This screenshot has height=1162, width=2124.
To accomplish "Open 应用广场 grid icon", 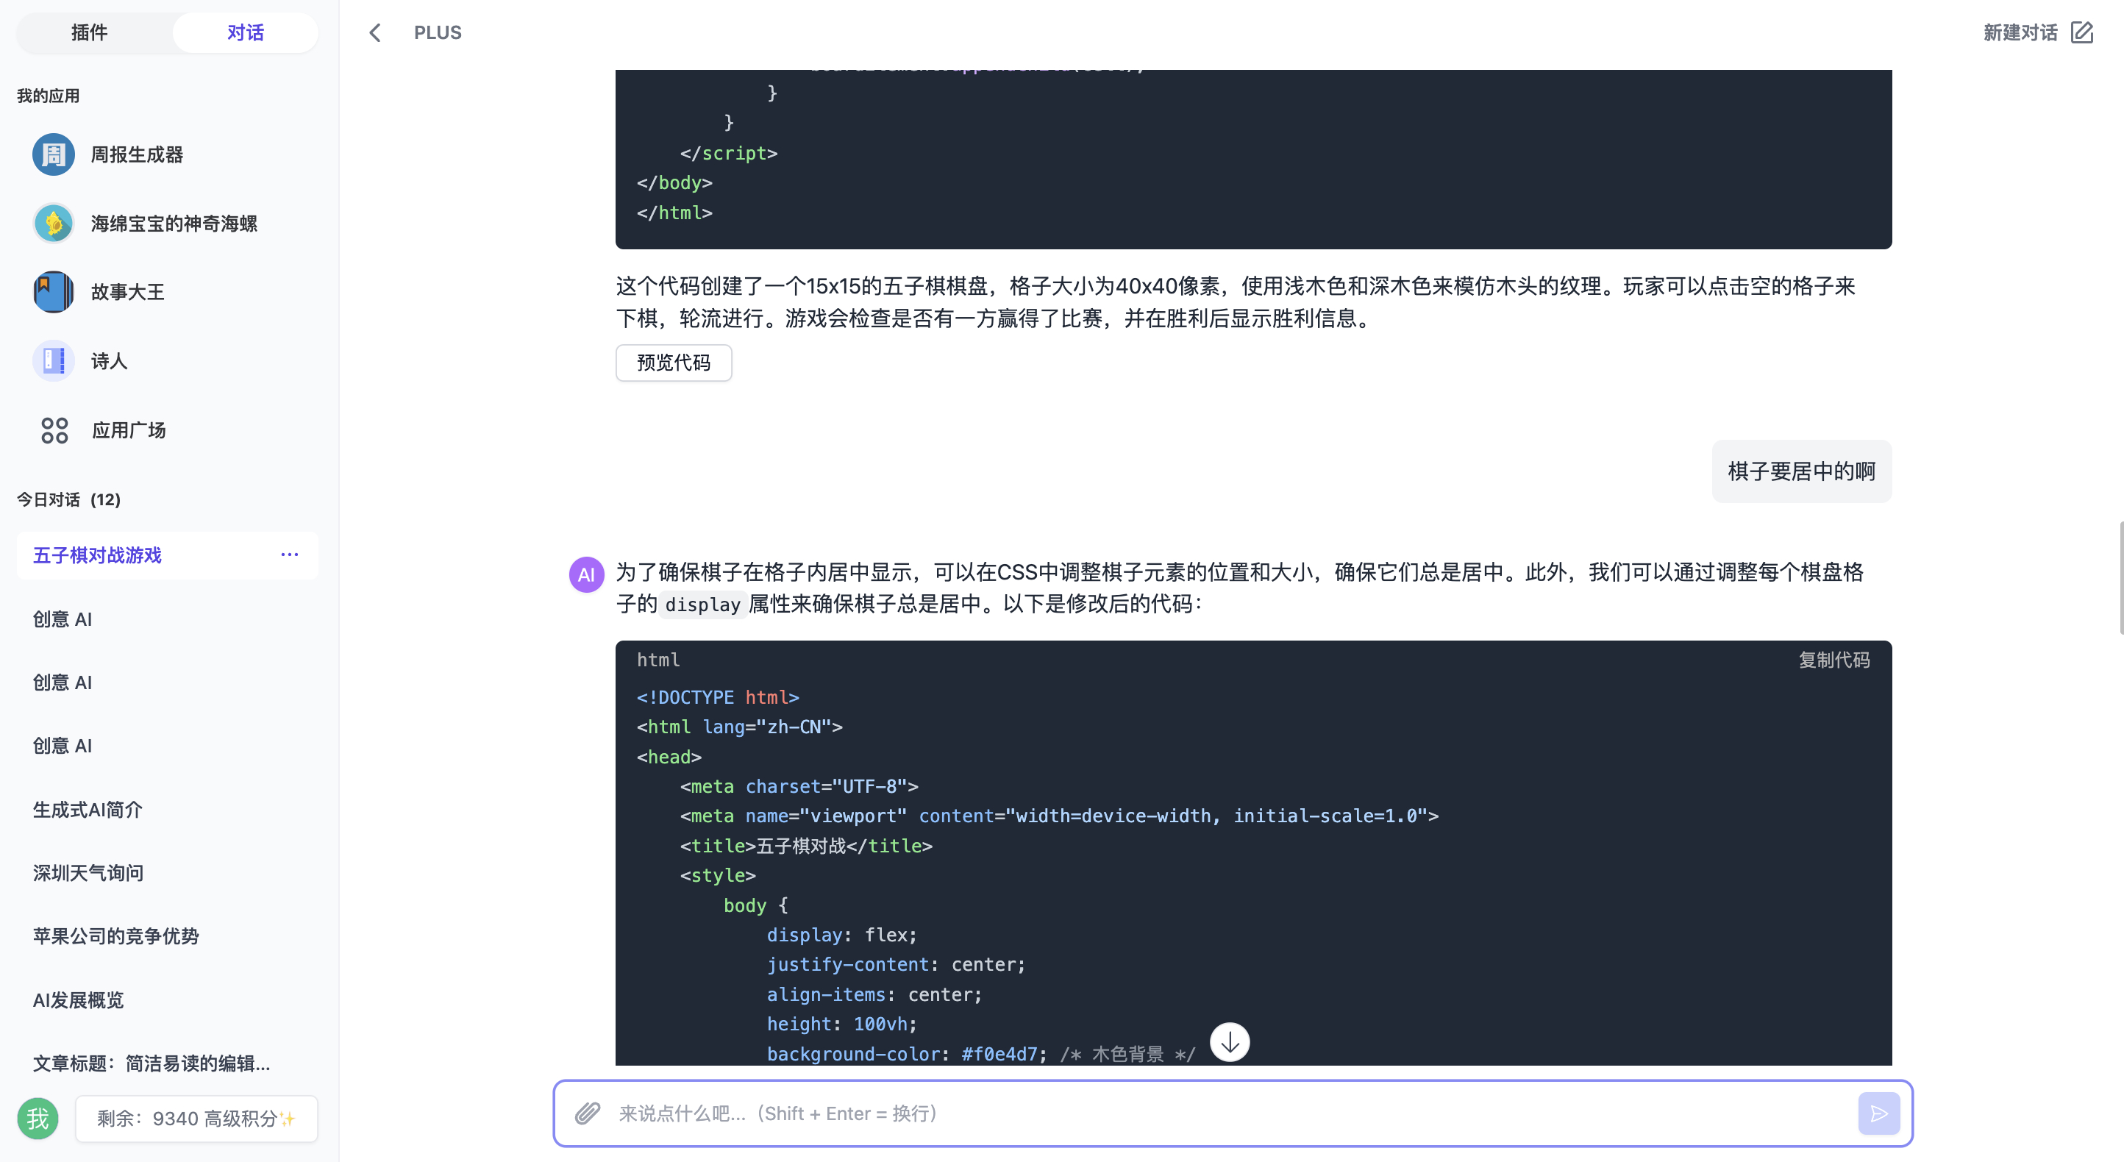I will pyautogui.click(x=54, y=429).
